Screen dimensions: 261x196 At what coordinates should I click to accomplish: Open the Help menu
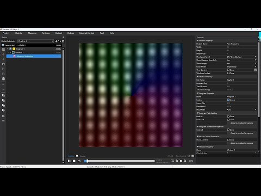(x=112, y=33)
